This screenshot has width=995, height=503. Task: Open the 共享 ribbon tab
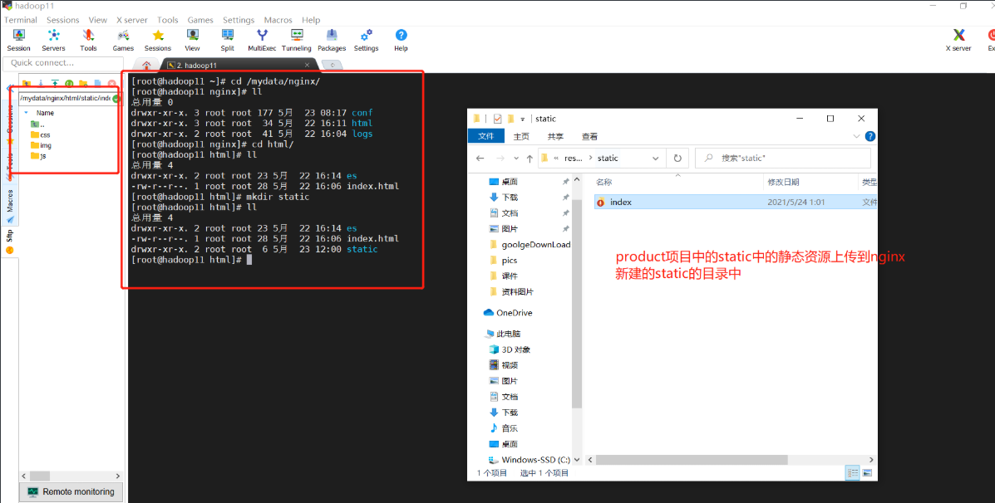[555, 136]
